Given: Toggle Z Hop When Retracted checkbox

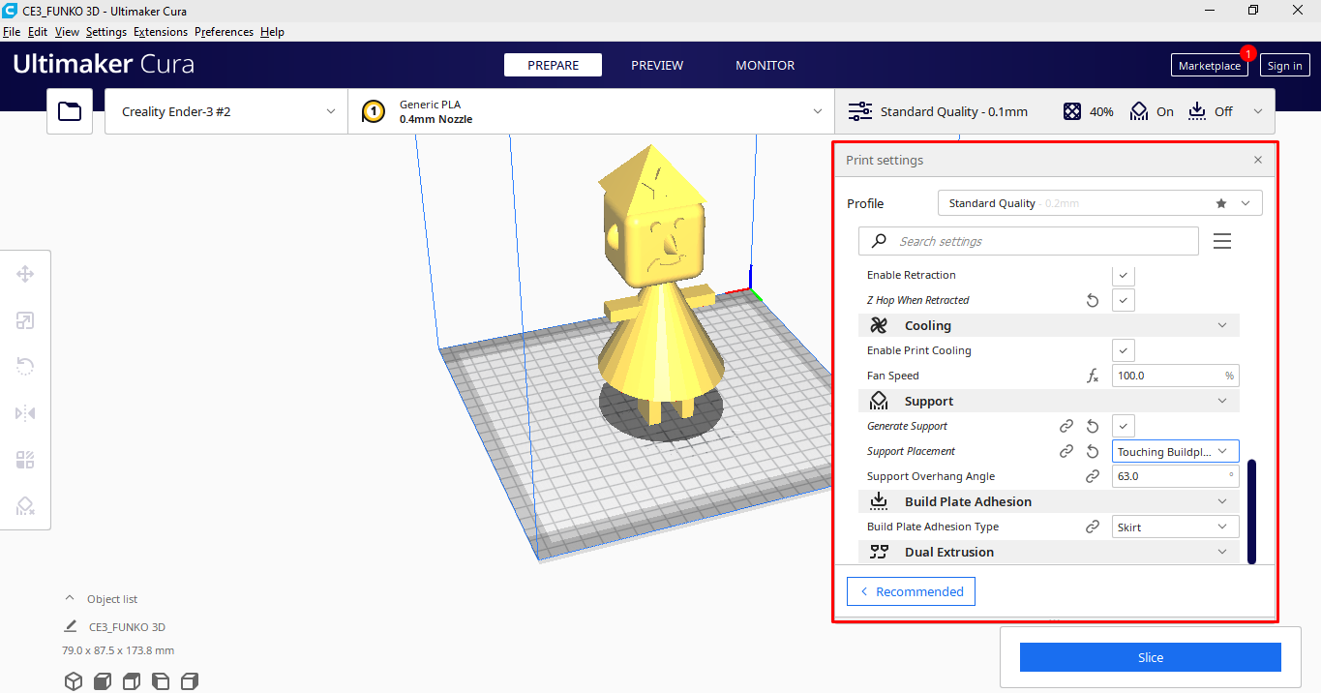Looking at the screenshot, I should point(1123,300).
